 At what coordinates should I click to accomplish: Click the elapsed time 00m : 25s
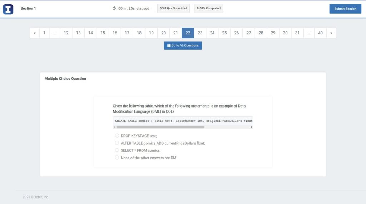pos(127,9)
